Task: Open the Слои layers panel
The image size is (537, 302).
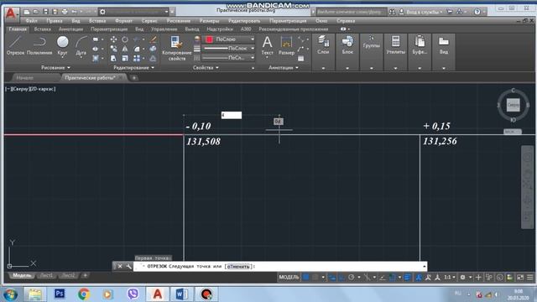Action: pos(323,44)
